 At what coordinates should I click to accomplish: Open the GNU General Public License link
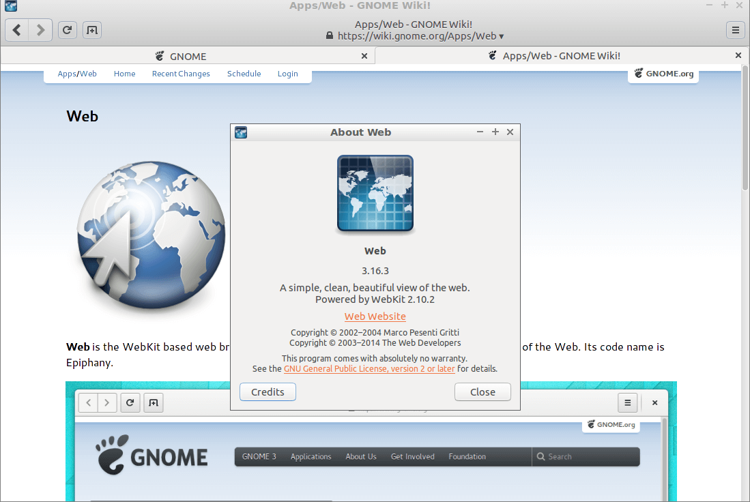click(369, 368)
